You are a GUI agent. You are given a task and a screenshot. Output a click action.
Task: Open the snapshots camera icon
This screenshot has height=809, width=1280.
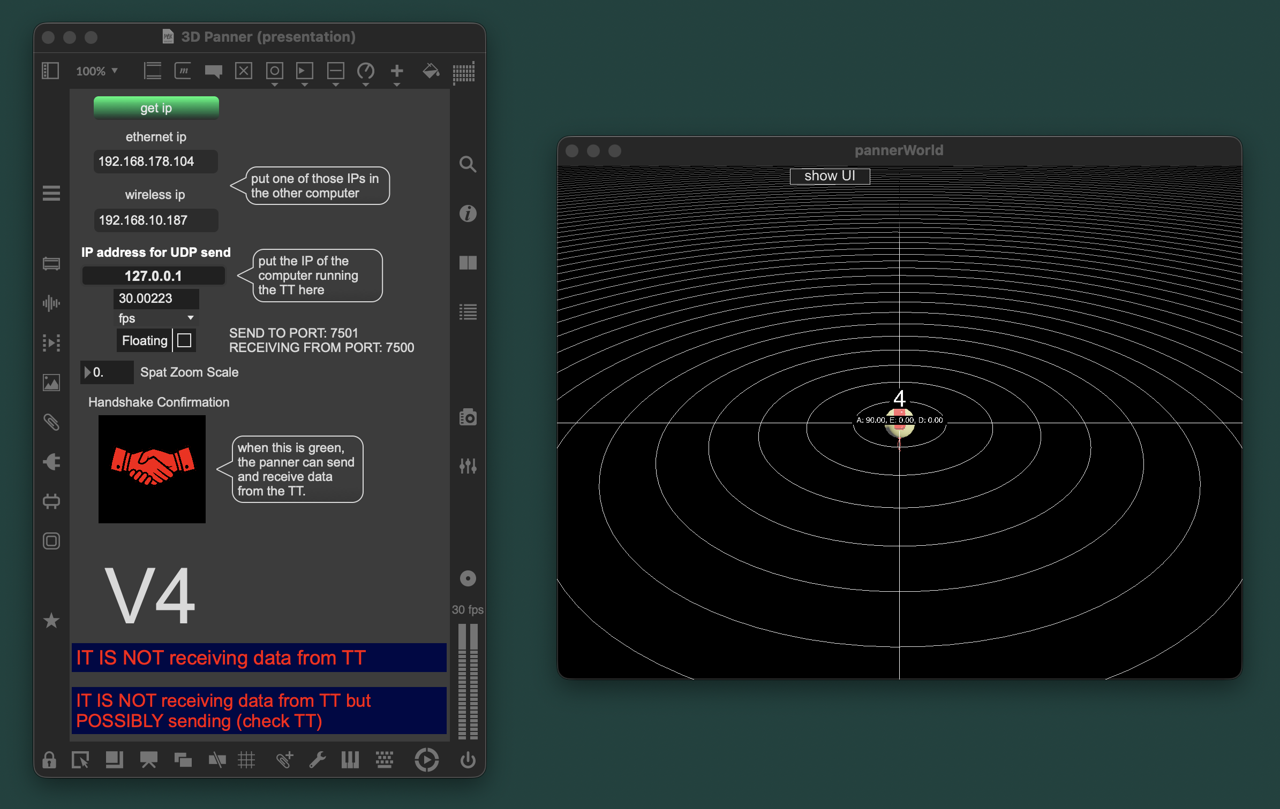tap(468, 417)
